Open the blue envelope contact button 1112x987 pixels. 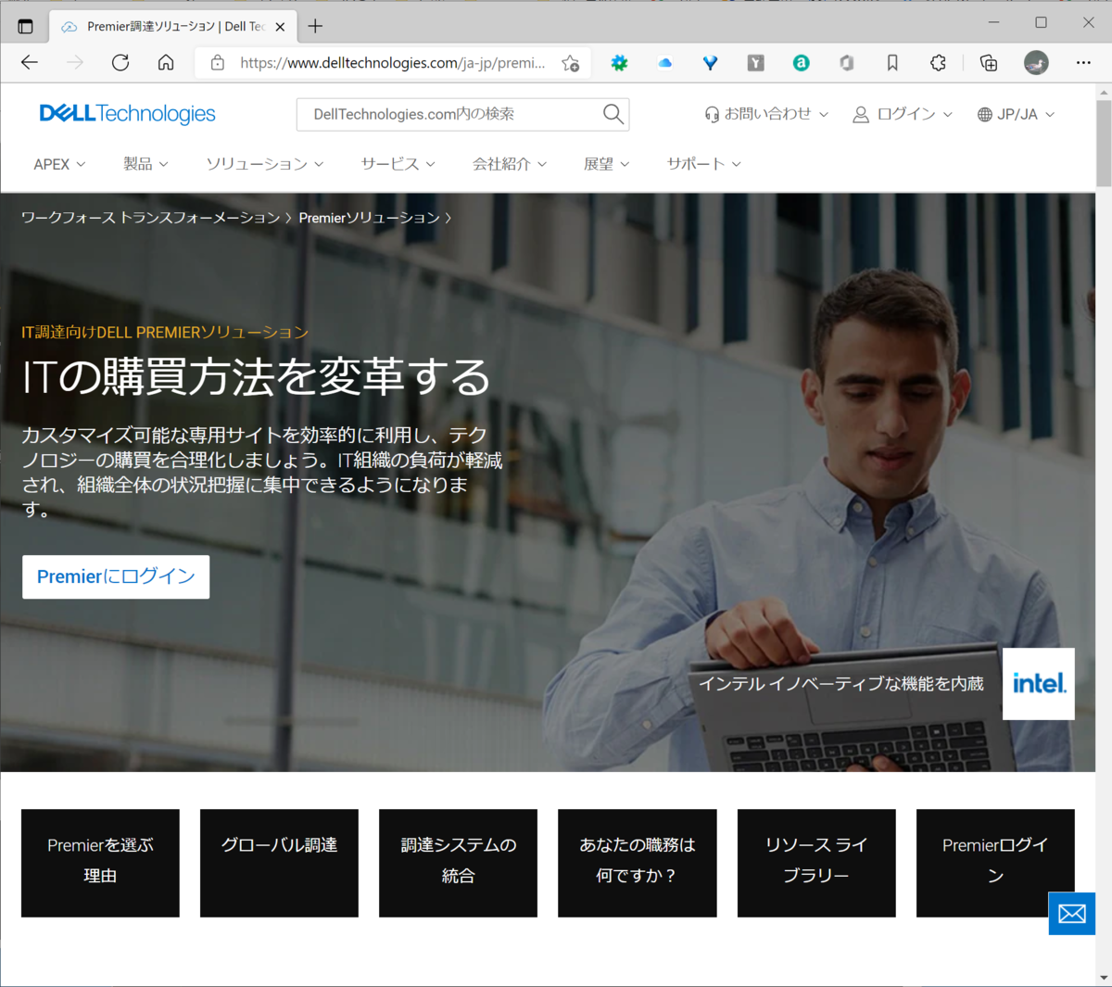pos(1072,914)
